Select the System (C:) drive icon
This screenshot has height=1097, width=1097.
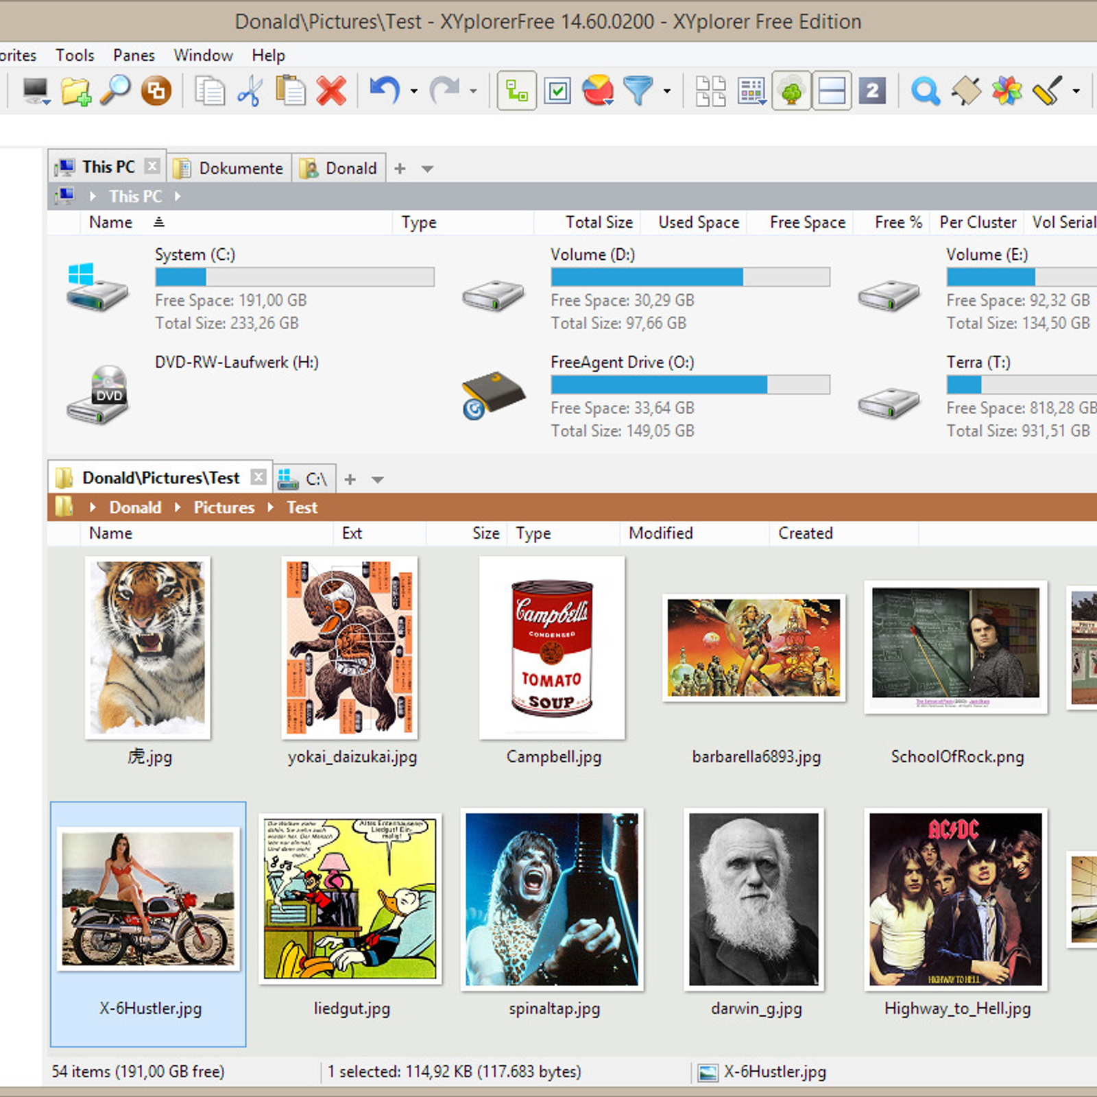click(97, 287)
